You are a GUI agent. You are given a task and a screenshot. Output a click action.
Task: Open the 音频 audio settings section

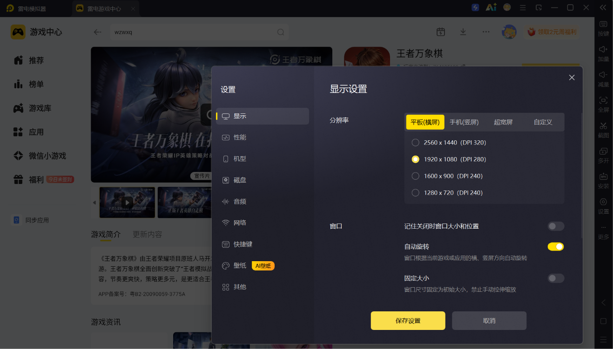[263, 202]
